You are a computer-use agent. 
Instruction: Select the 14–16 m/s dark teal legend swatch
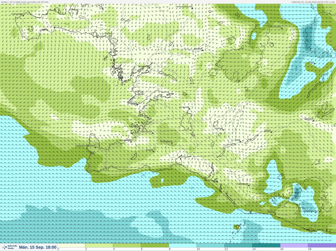pyautogui.click(x=266, y=245)
